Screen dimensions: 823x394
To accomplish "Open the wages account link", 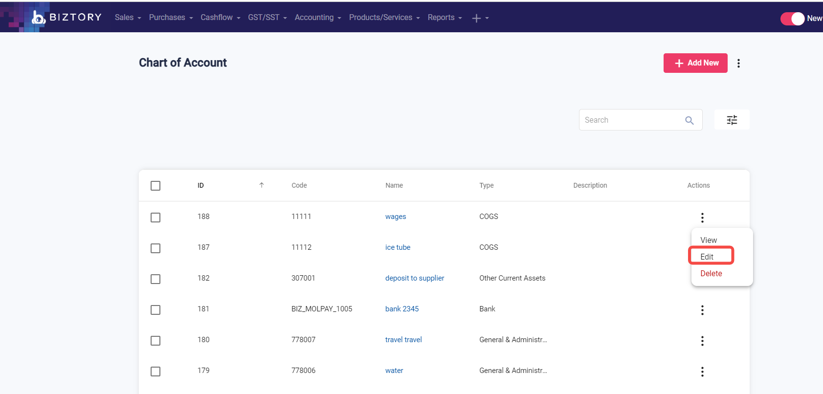I will click(x=396, y=217).
